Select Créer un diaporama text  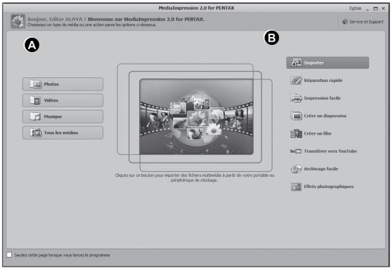pyautogui.click(x=325, y=116)
